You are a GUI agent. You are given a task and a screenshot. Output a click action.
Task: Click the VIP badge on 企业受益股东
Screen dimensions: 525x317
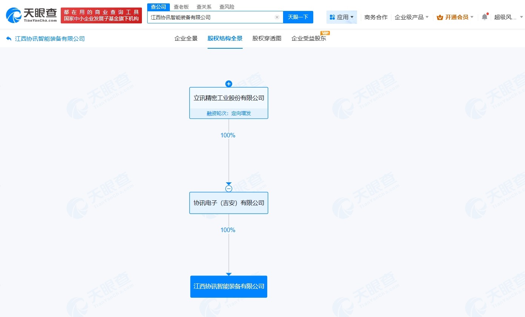325,33
